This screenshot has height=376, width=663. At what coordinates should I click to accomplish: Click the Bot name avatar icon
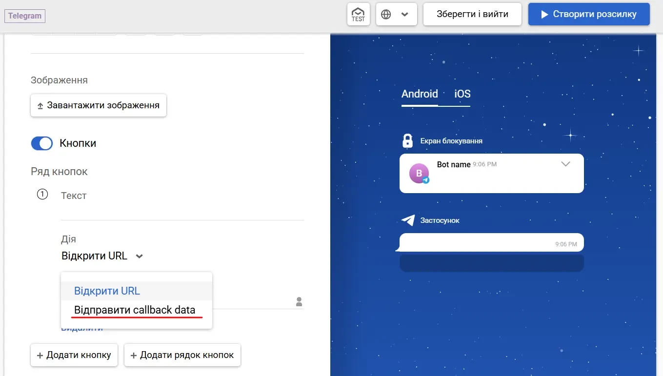[x=419, y=173]
